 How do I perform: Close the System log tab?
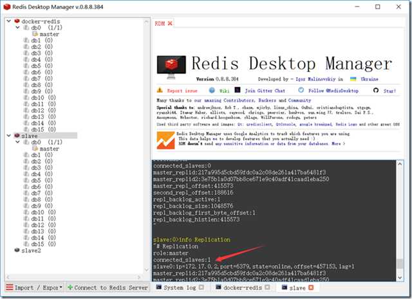coord(201,287)
